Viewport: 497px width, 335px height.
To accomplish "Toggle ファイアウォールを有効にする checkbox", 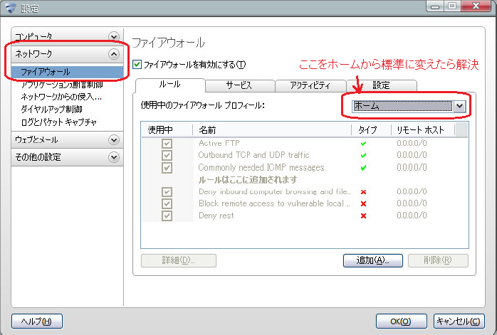I will click(138, 65).
